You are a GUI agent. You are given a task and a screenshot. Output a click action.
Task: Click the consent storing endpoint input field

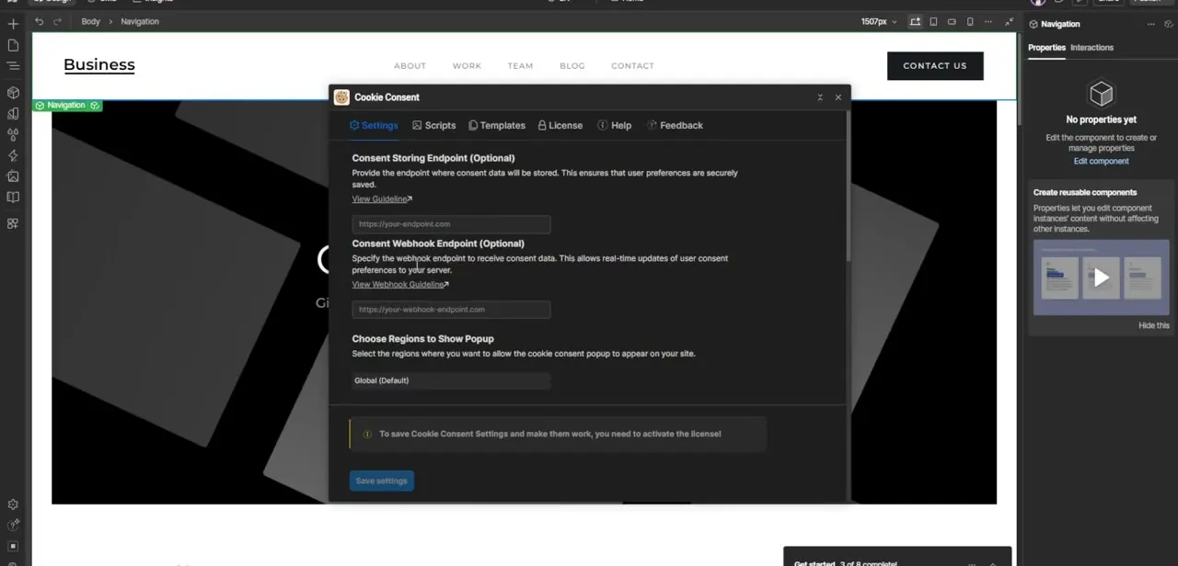[x=451, y=224]
